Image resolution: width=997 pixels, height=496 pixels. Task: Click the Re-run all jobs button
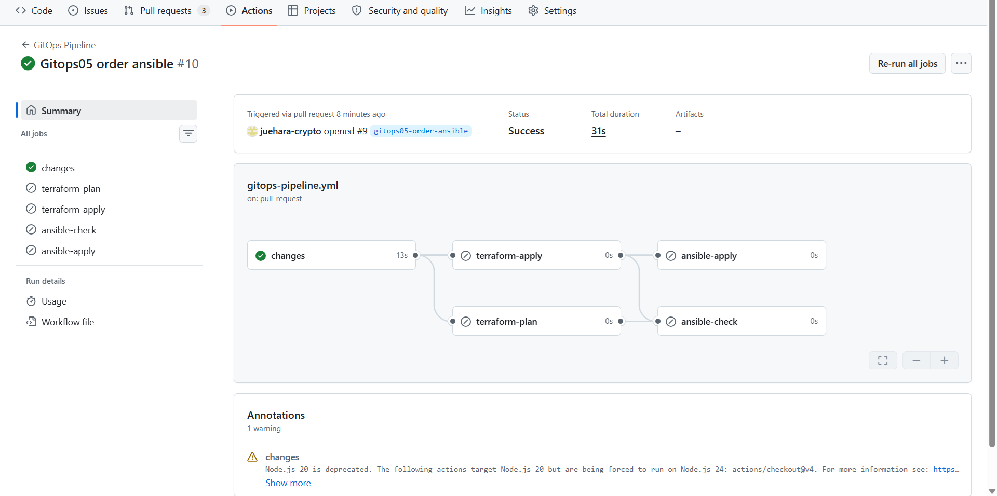(907, 63)
